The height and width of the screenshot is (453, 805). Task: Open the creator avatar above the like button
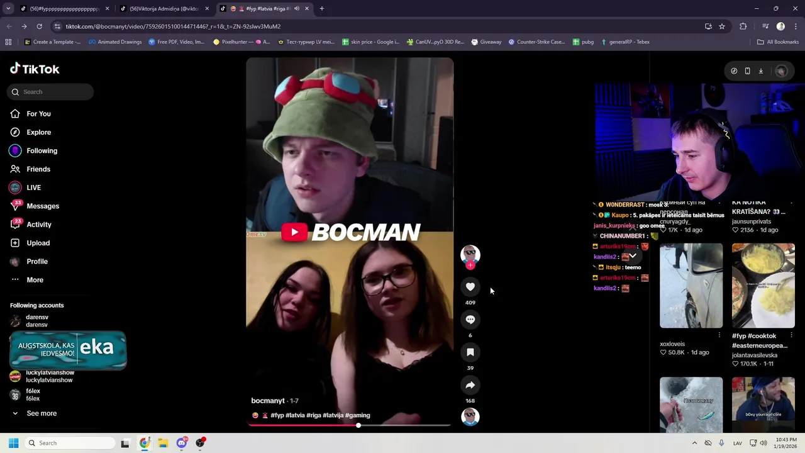pyautogui.click(x=470, y=254)
